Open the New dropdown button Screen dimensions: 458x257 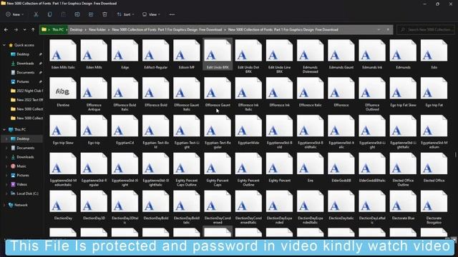14,14
